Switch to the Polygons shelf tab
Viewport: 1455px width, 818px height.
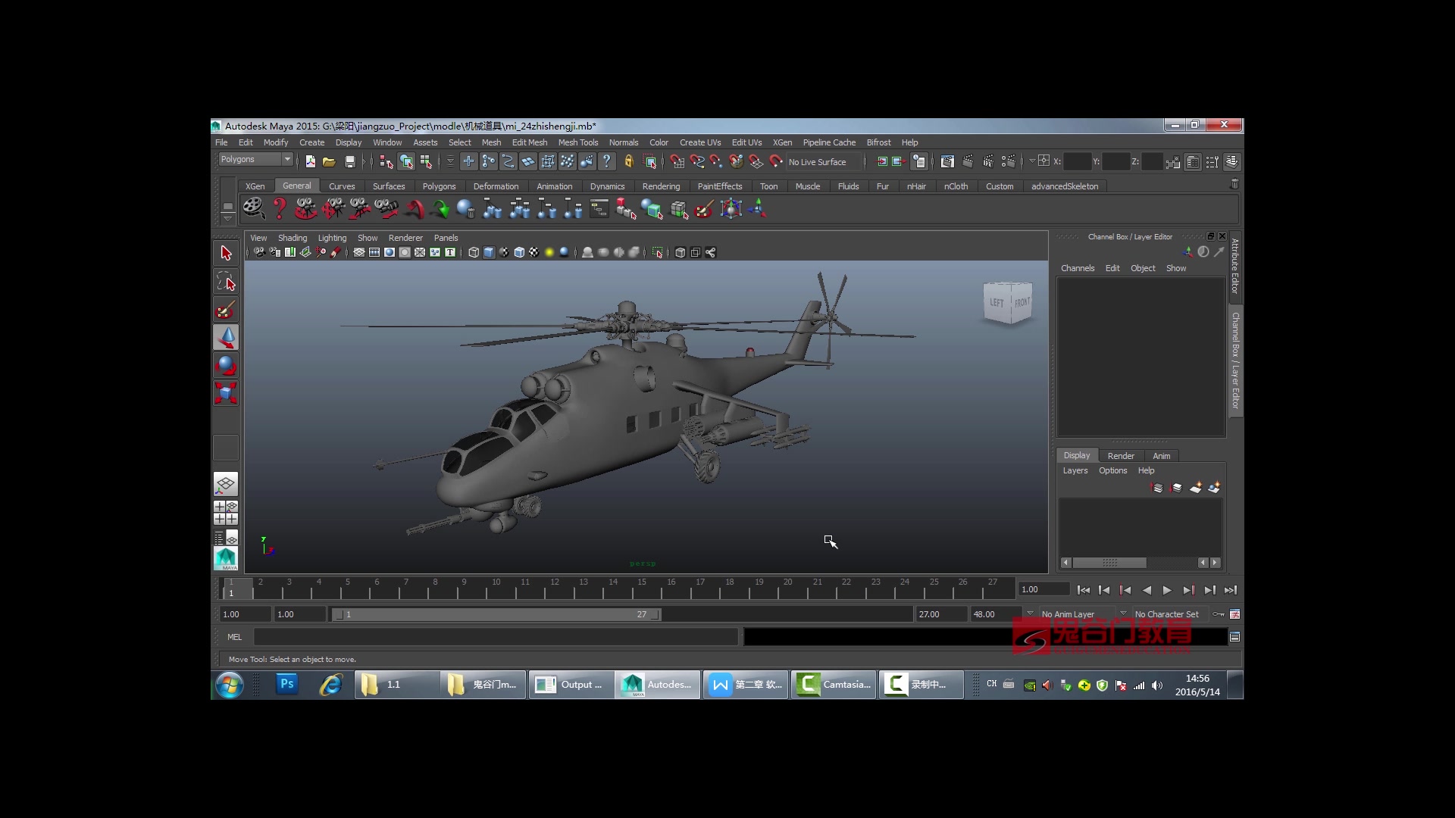pyautogui.click(x=439, y=186)
